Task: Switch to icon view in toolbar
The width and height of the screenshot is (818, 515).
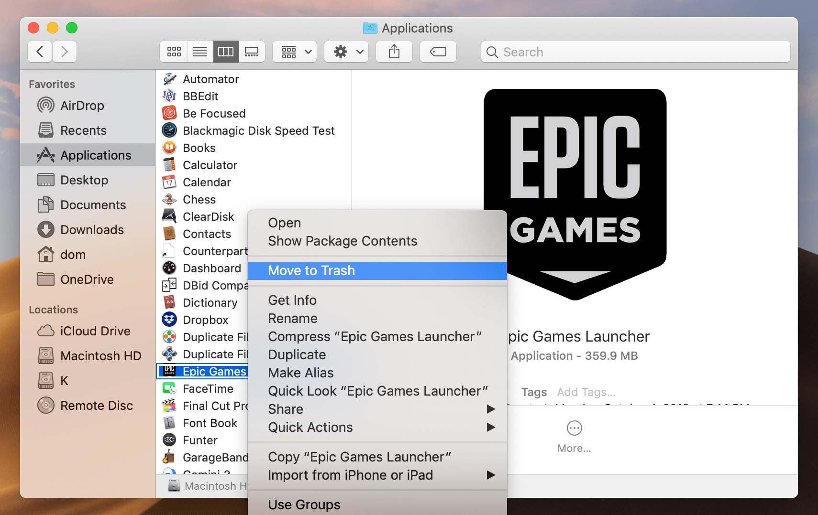Action: (174, 52)
